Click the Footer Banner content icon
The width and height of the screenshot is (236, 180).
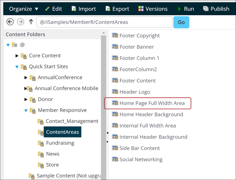pos(115,47)
